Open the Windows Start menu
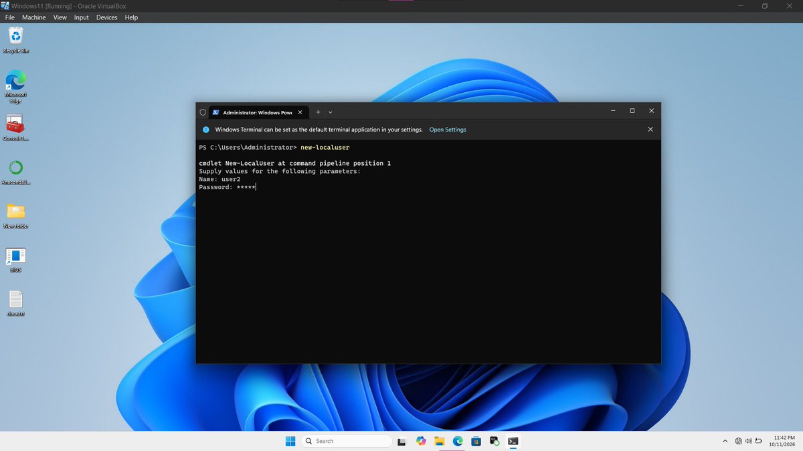Screen dimensions: 803x451 (290, 441)
